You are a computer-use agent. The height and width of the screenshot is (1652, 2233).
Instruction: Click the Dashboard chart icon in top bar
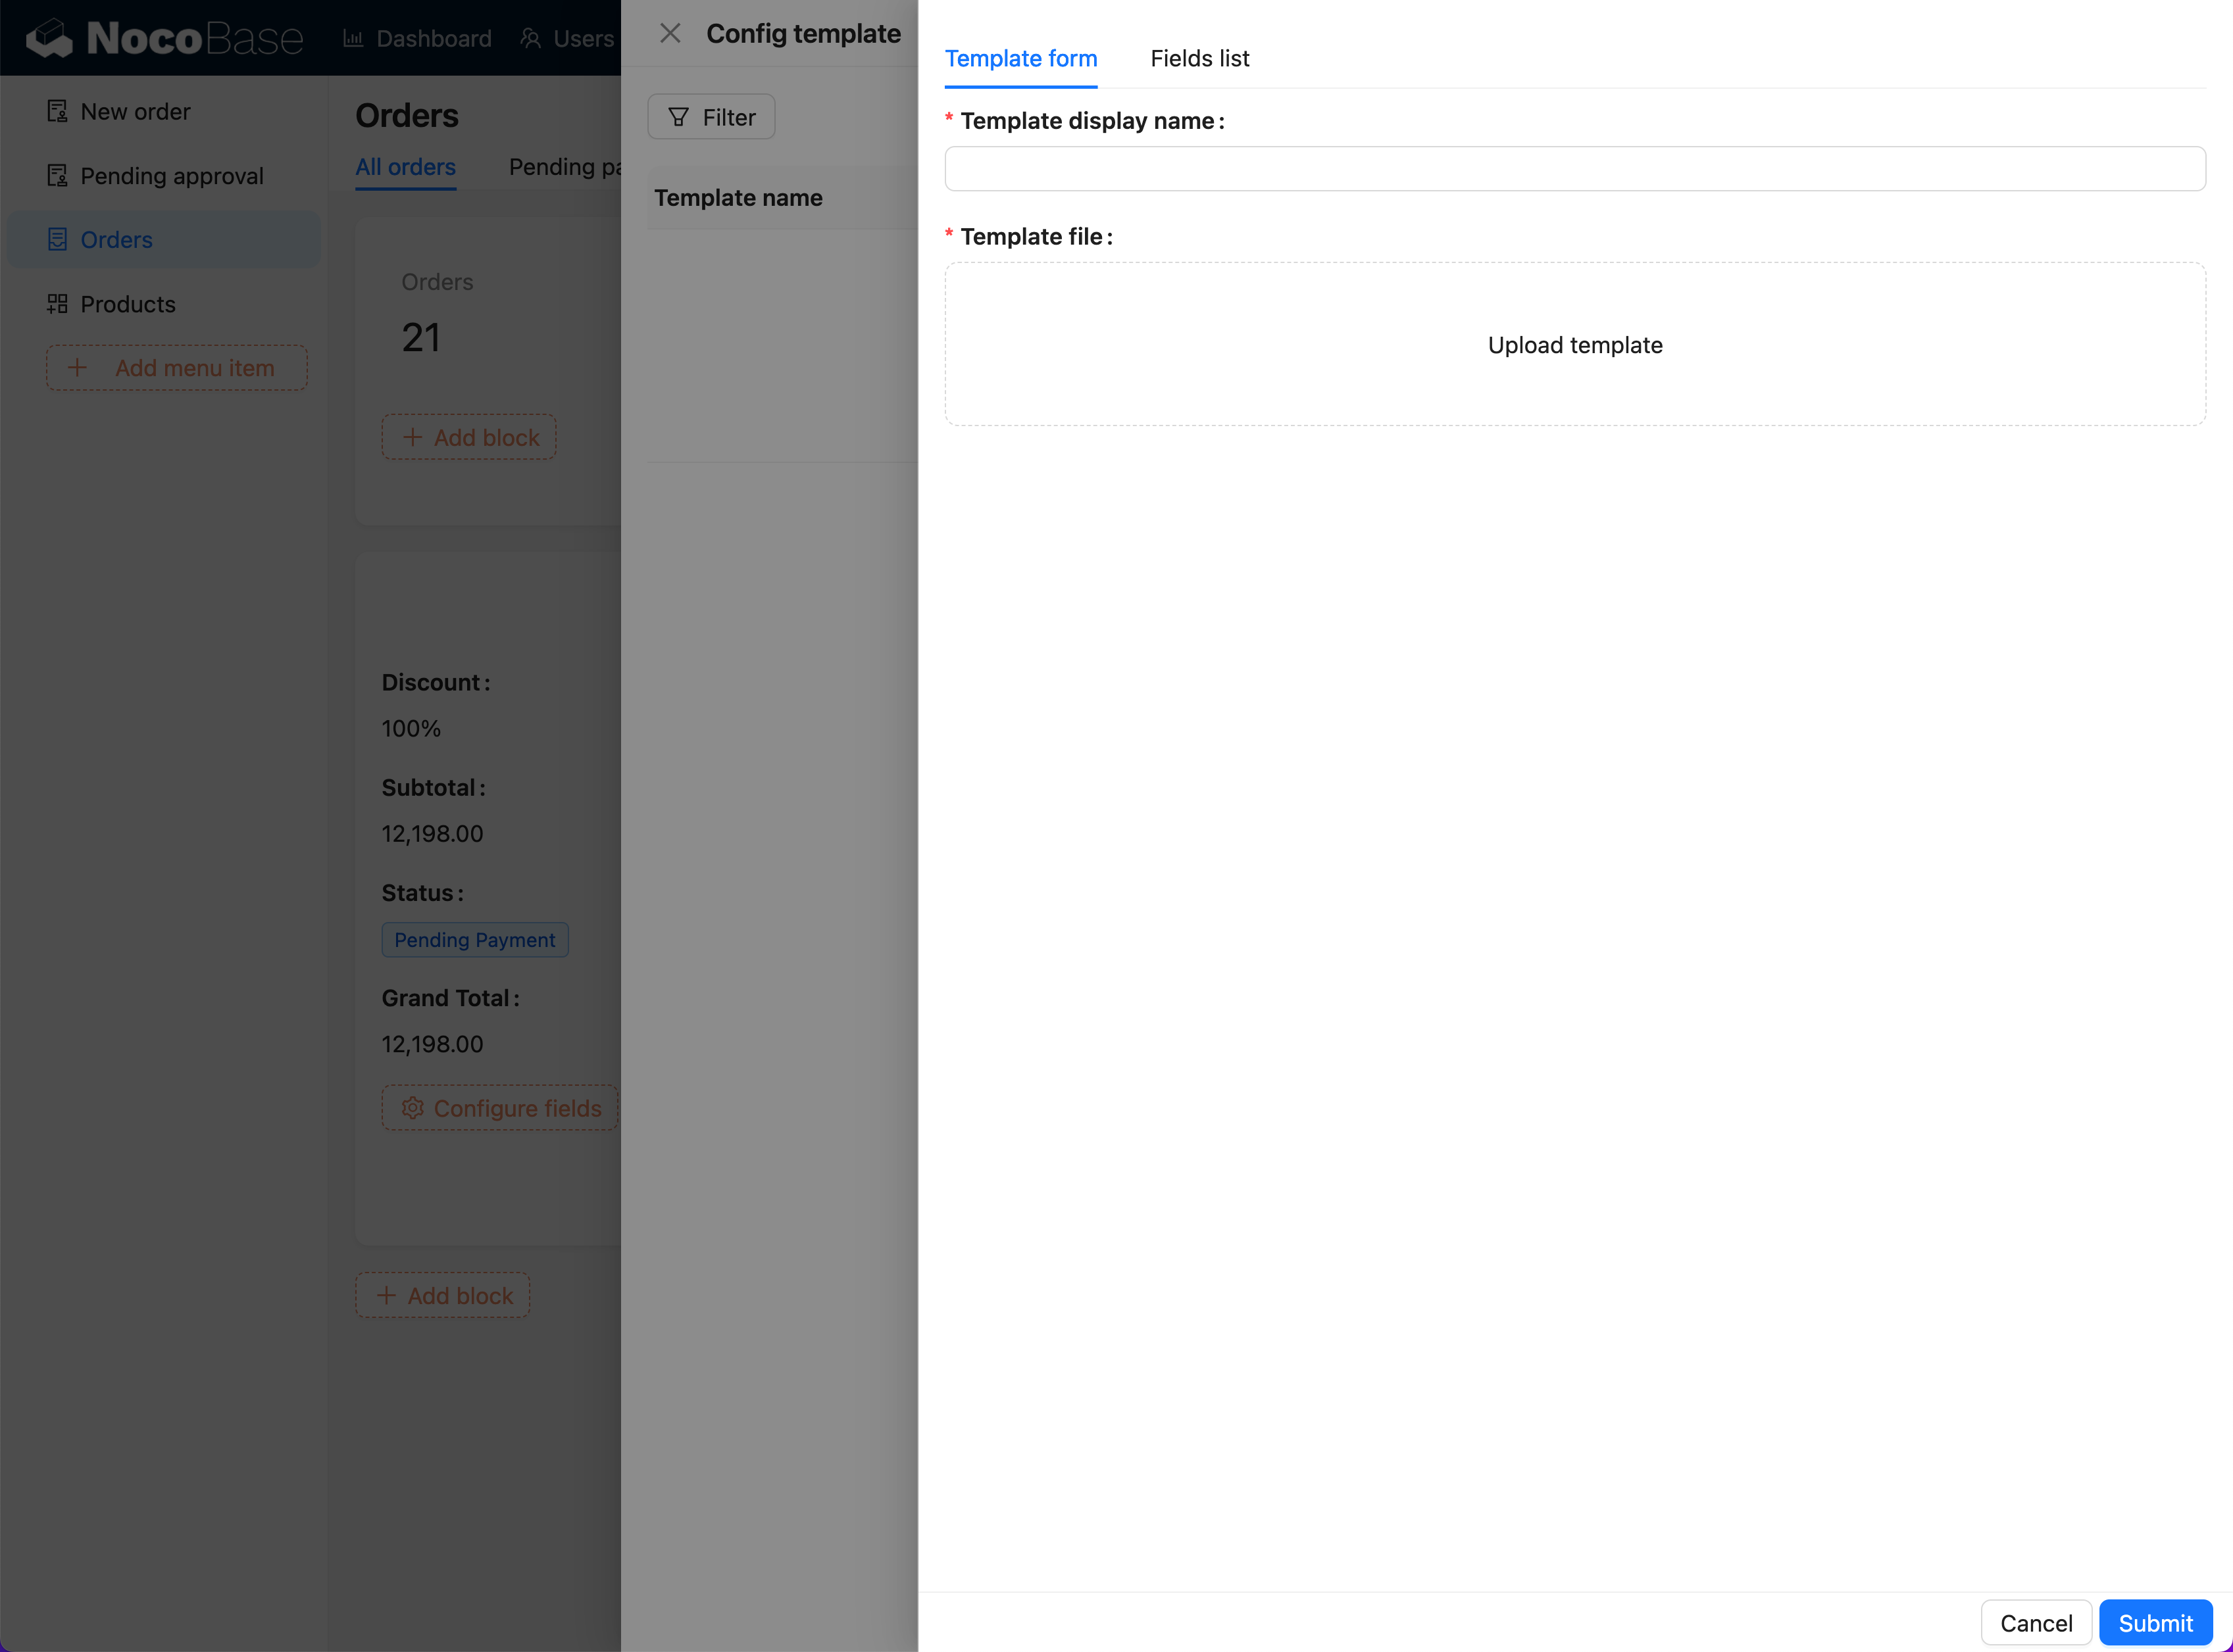pyautogui.click(x=353, y=38)
